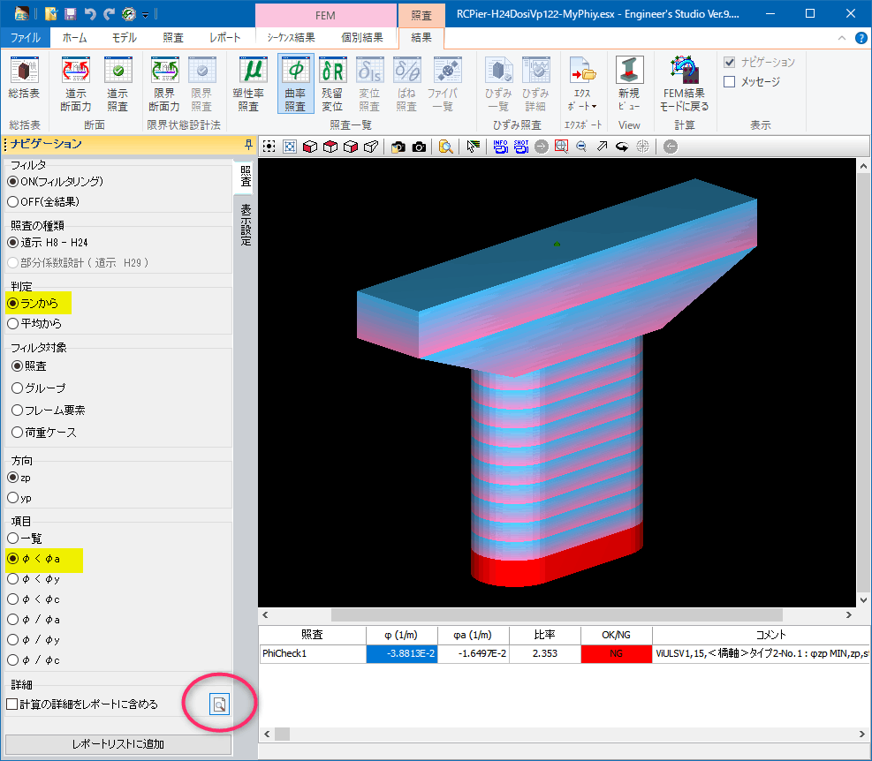Viewport: 872px width, 761px height.
Task: Open the 総括表 summary table
Action: click(23, 82)
